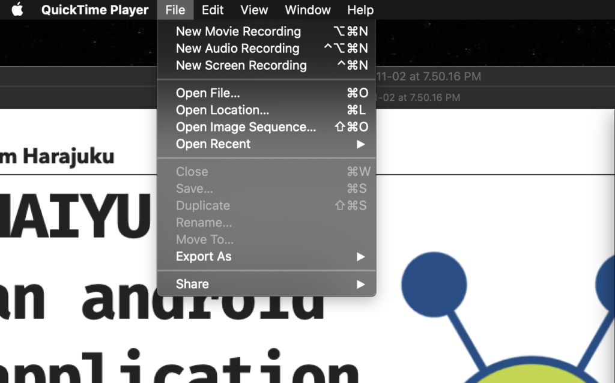Start a New Screen Recording
Screen dimensions: 615x383
click(267, 65)
